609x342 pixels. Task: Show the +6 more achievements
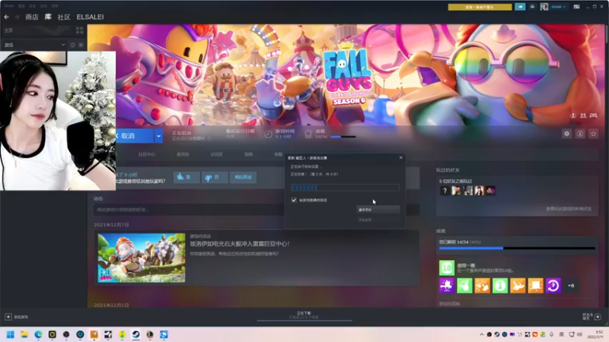pos(571,286)
